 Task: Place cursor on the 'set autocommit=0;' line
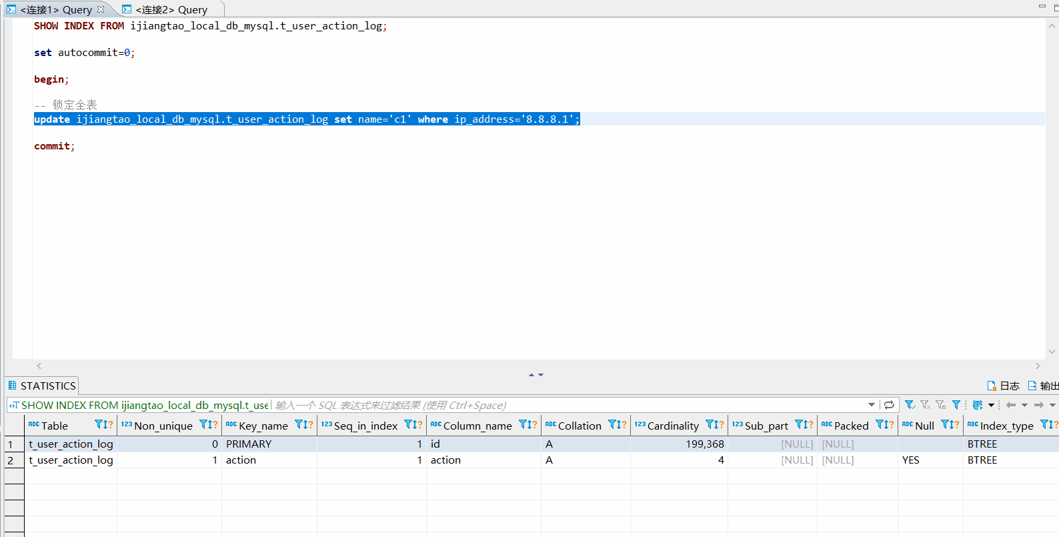(x=85, y=53)
